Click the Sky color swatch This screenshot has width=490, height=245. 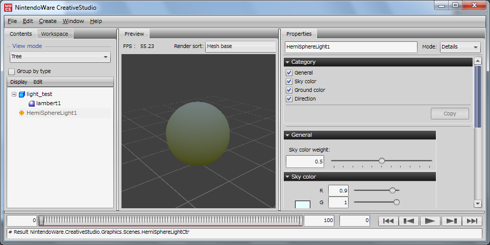click(302, 204)
